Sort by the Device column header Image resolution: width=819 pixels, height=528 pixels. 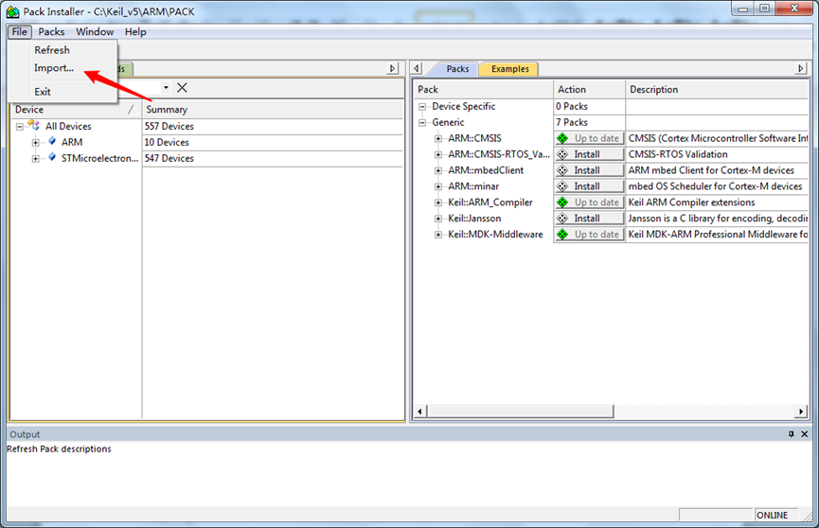76,110
